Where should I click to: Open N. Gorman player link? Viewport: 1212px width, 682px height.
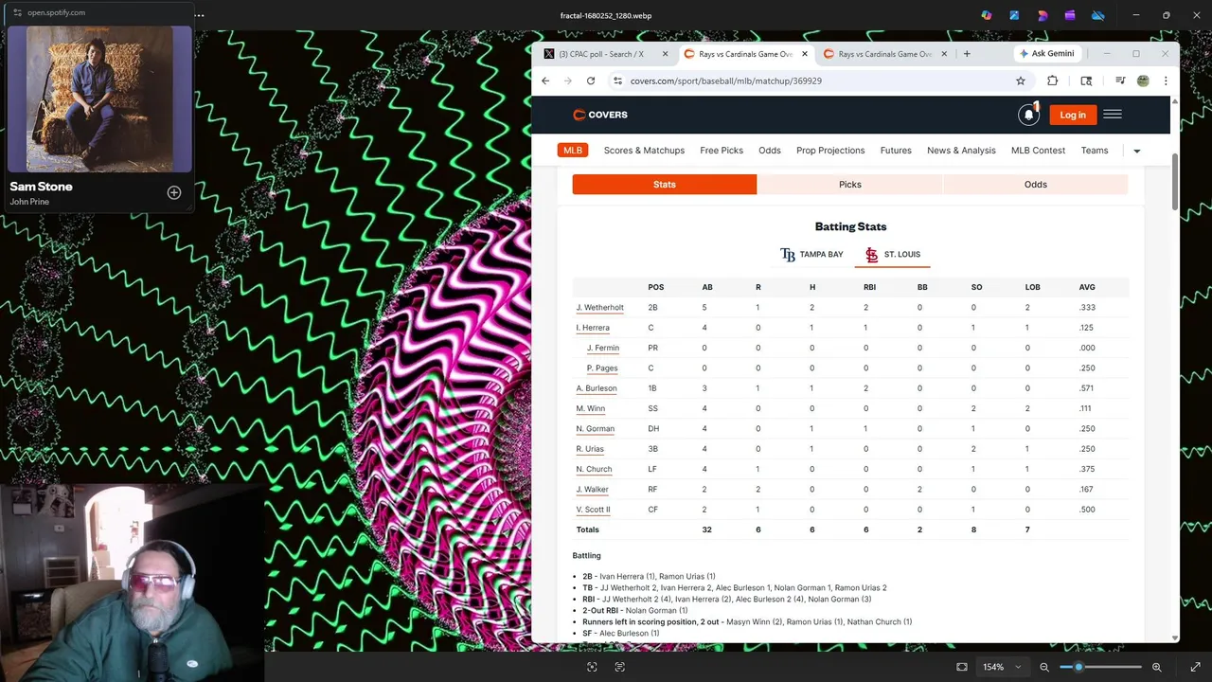coord(595,429)
